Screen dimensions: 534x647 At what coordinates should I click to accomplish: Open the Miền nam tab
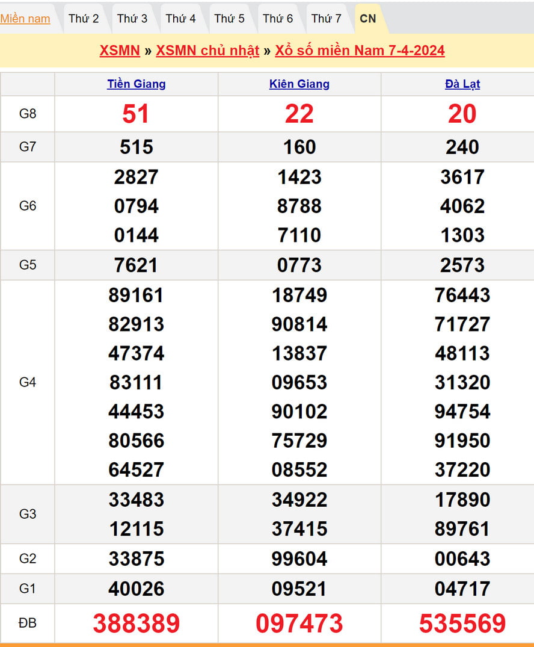tap(25, 19)
